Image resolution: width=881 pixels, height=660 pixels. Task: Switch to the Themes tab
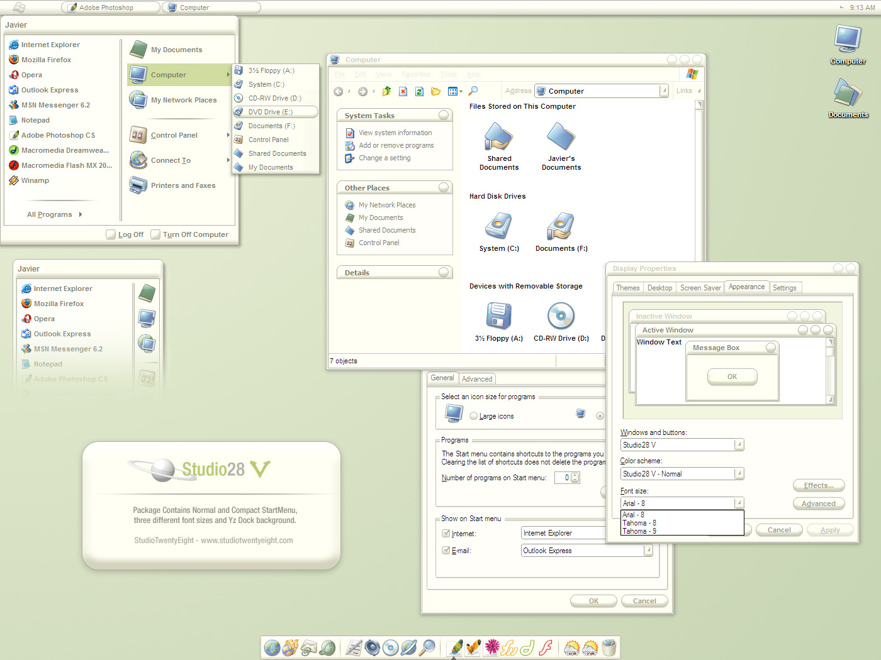pyautogui.click(x=627, y=288)
